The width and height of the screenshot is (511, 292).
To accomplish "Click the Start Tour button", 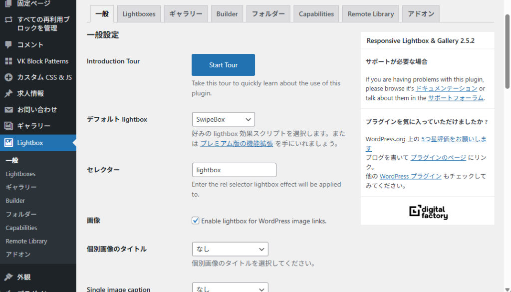I will coord(223,65).
